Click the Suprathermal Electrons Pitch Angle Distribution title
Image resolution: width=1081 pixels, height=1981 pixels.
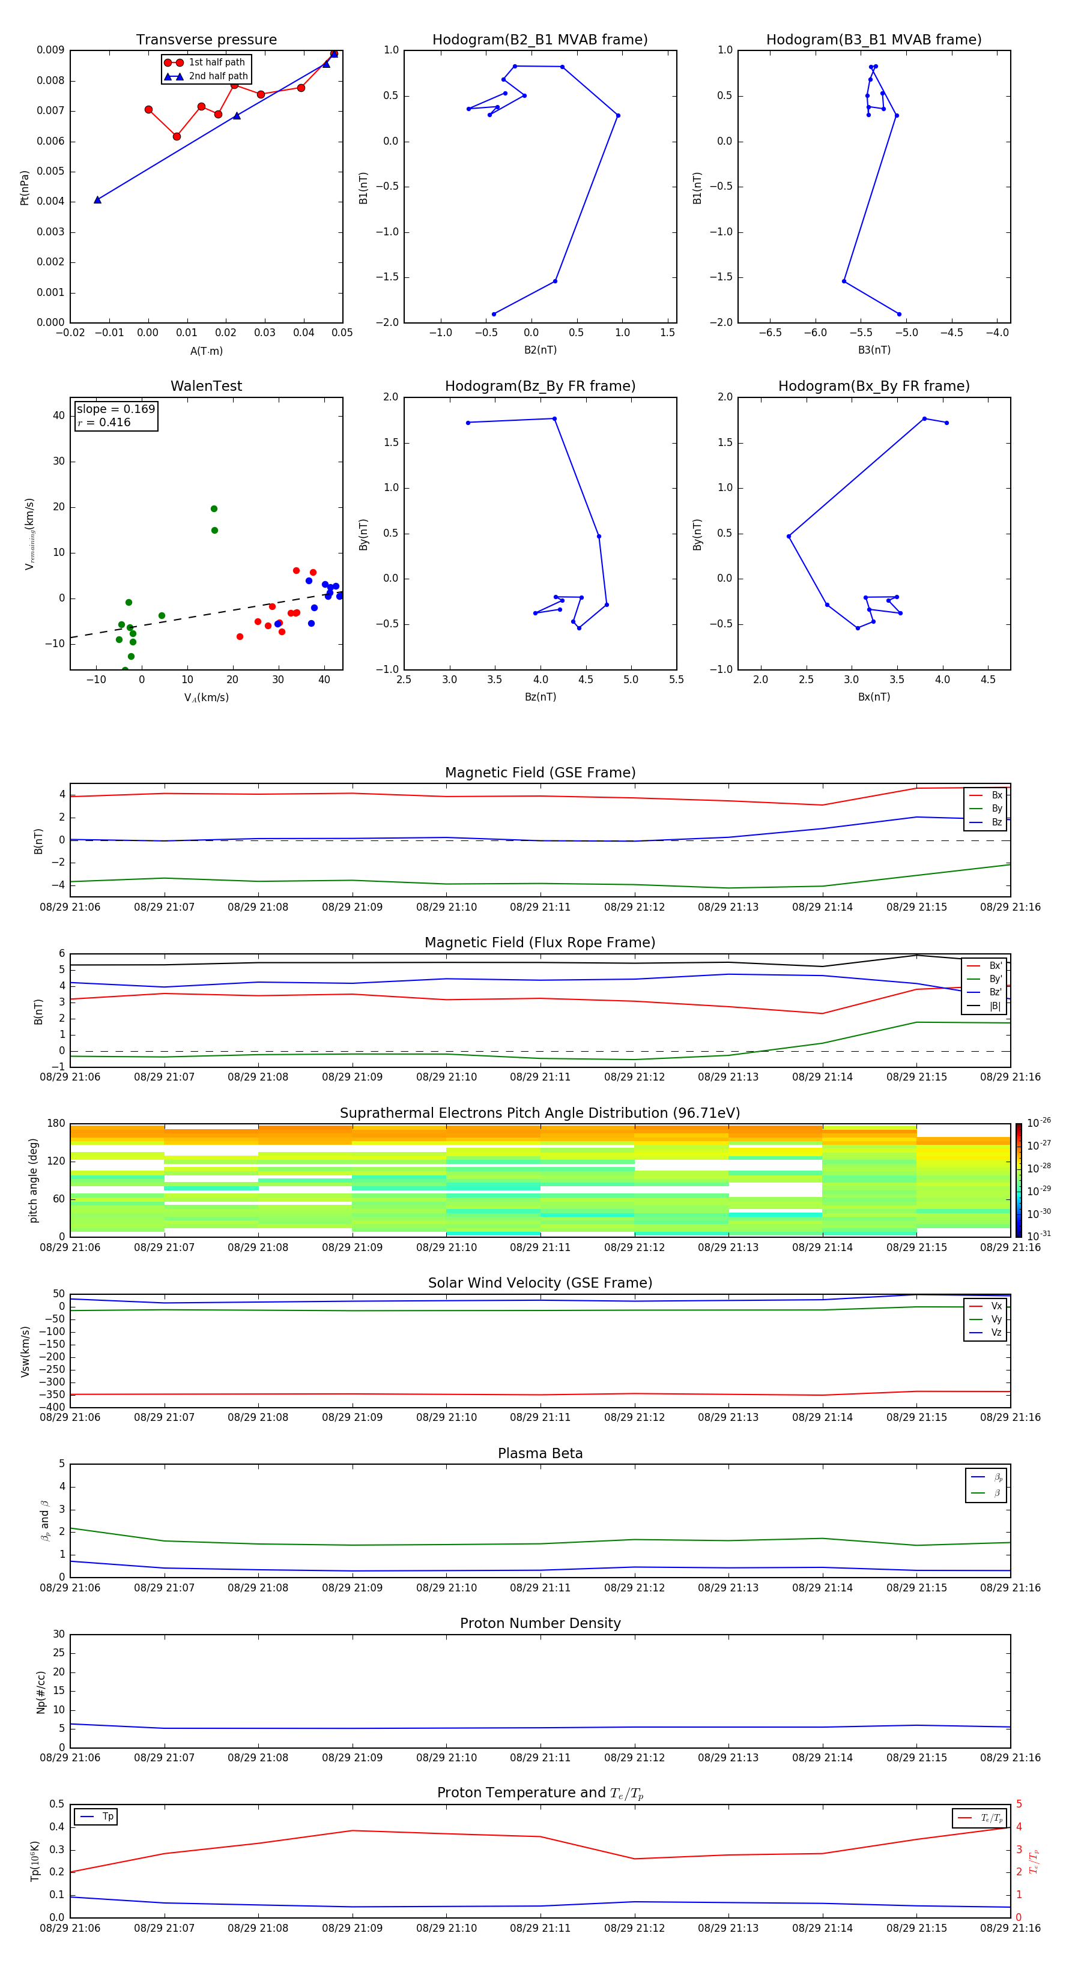(x=540, y=1114)
